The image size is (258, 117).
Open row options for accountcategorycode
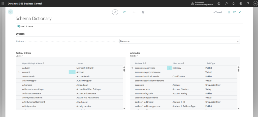169,68
